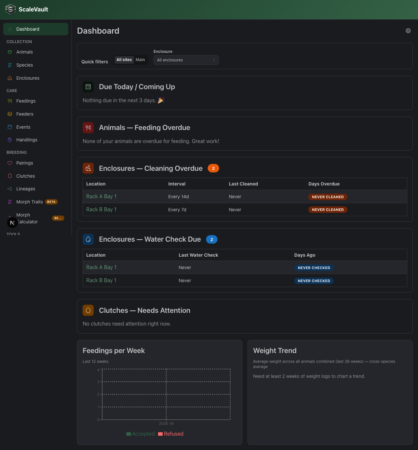
Task: Click the Feeders icon in sidebar
Action: pos(10,114)
